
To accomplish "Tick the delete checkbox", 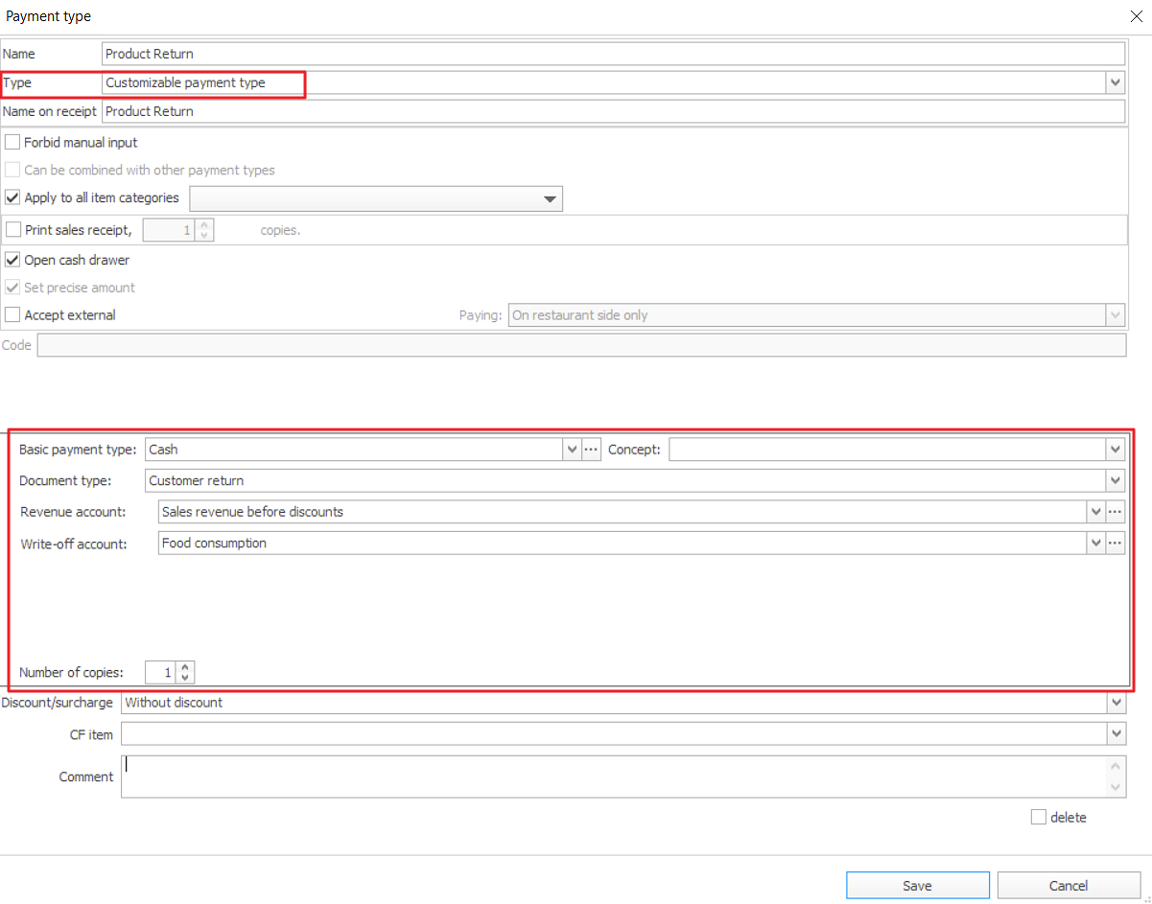I will pyautogui.click(x=1039, y=818).
